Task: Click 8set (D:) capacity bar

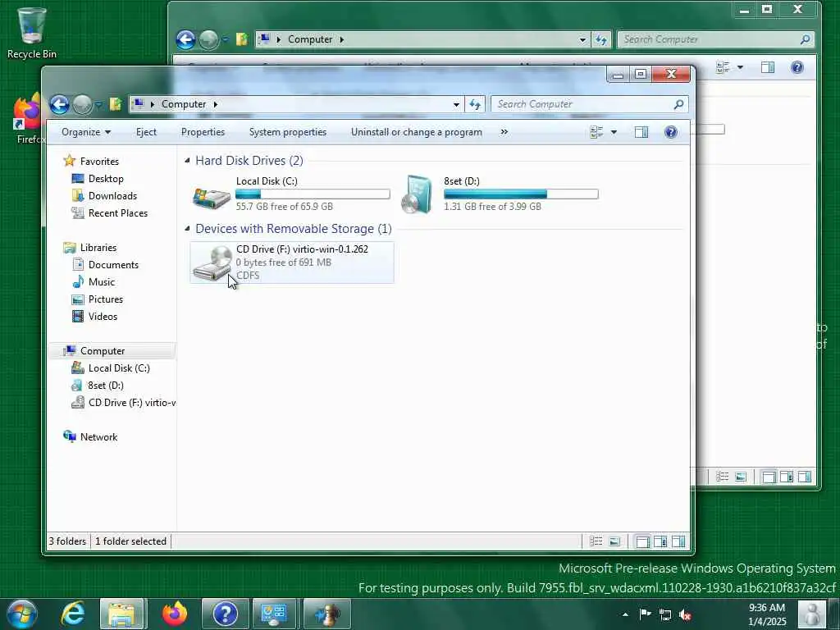Action: pos(521,194)
